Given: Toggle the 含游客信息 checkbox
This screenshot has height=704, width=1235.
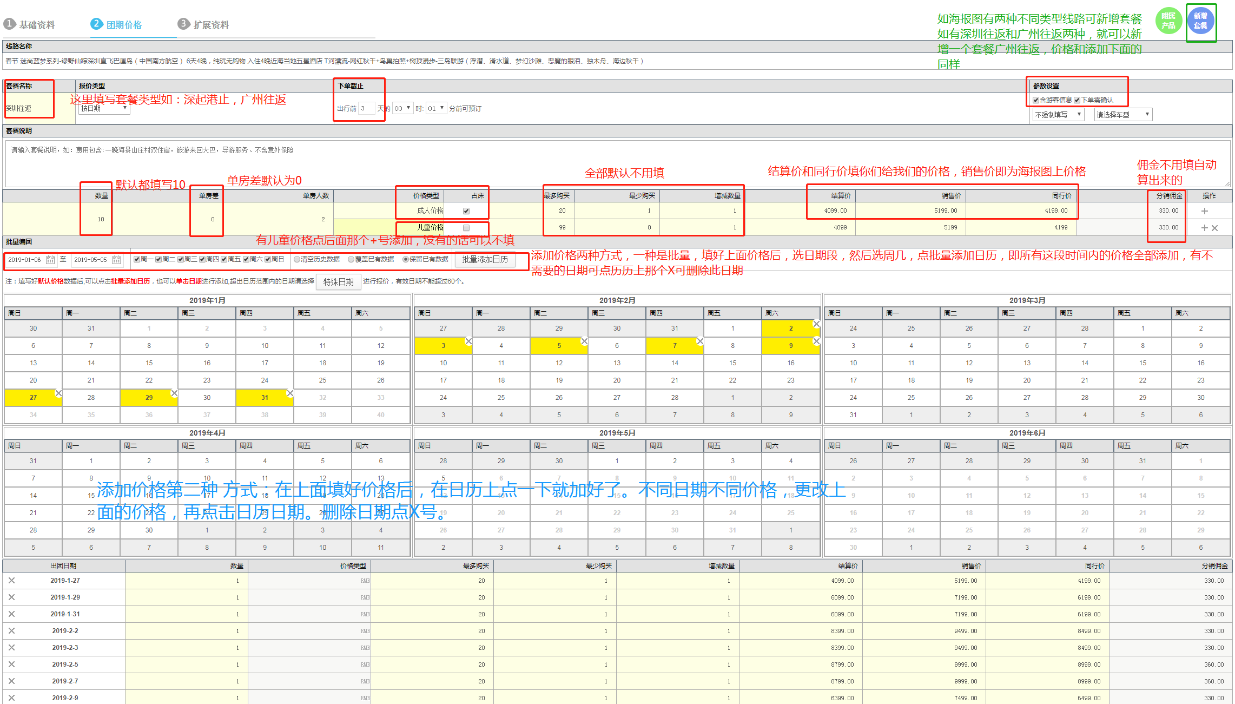Looking at the screenshot, I should click(x=1036, y=100).
